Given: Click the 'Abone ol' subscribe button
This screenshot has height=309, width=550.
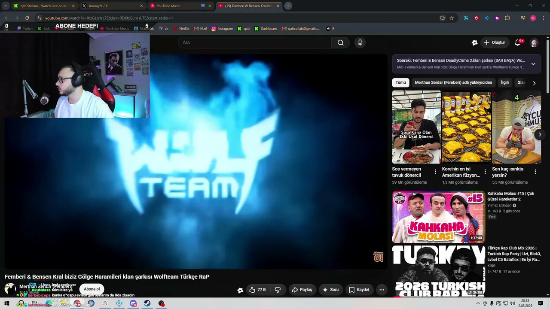Looking at the screenshot, I should (x=92, y=289).
